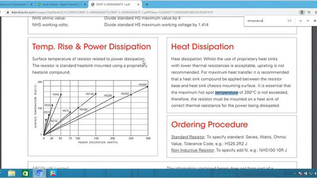
Task: Click the HS10 label on the chart
Action: 54,121
